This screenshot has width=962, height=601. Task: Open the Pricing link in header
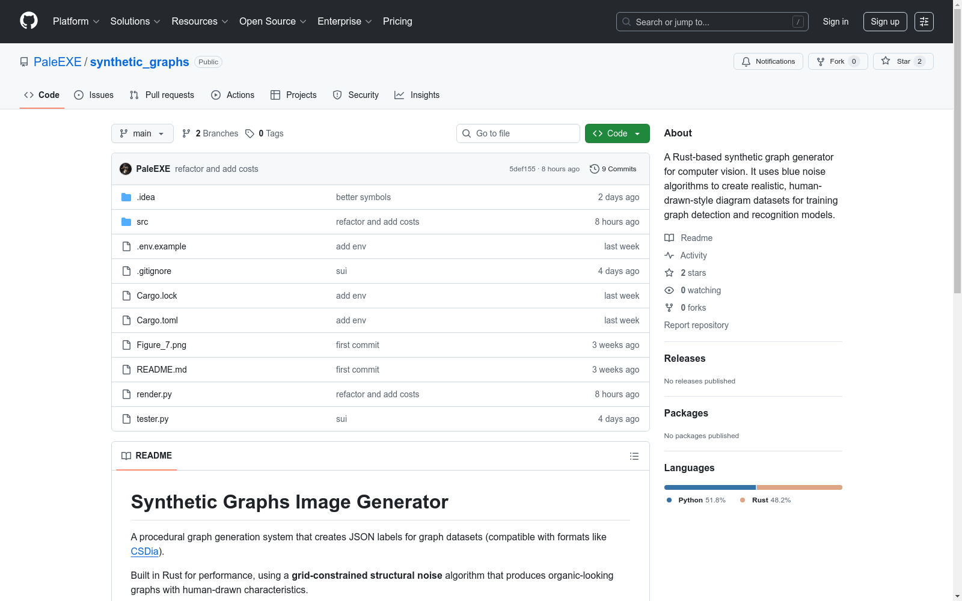[397, 22]
